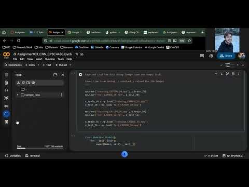Open the Edit menu
249x187 pixels.
[x=22, y=59]
